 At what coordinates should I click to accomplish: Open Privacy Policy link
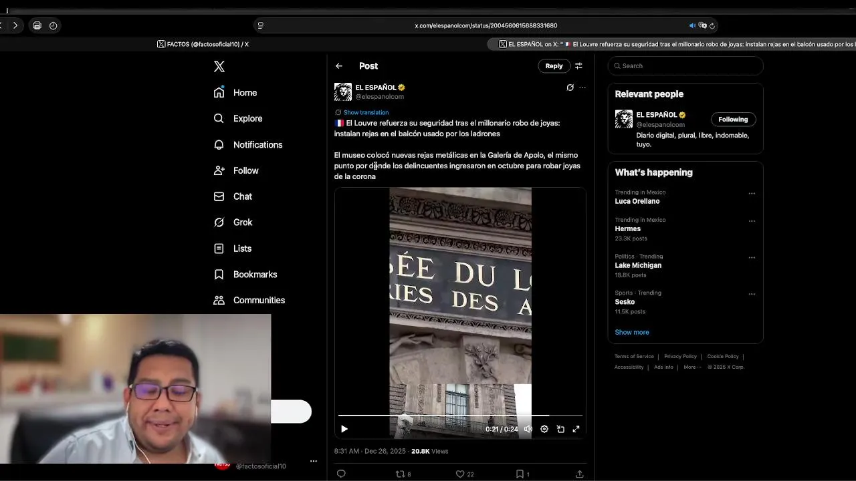(680, 356)
